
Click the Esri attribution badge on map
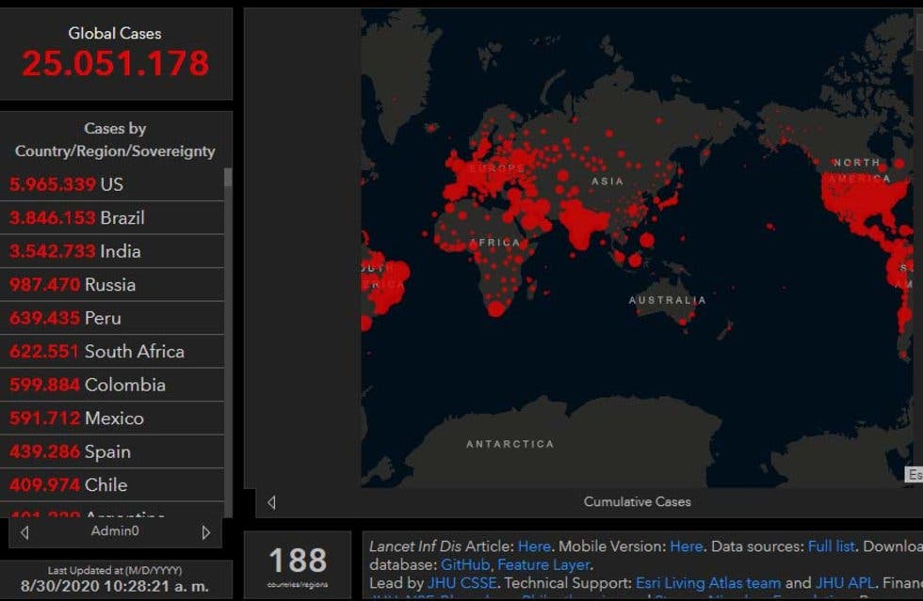[915, 474]
